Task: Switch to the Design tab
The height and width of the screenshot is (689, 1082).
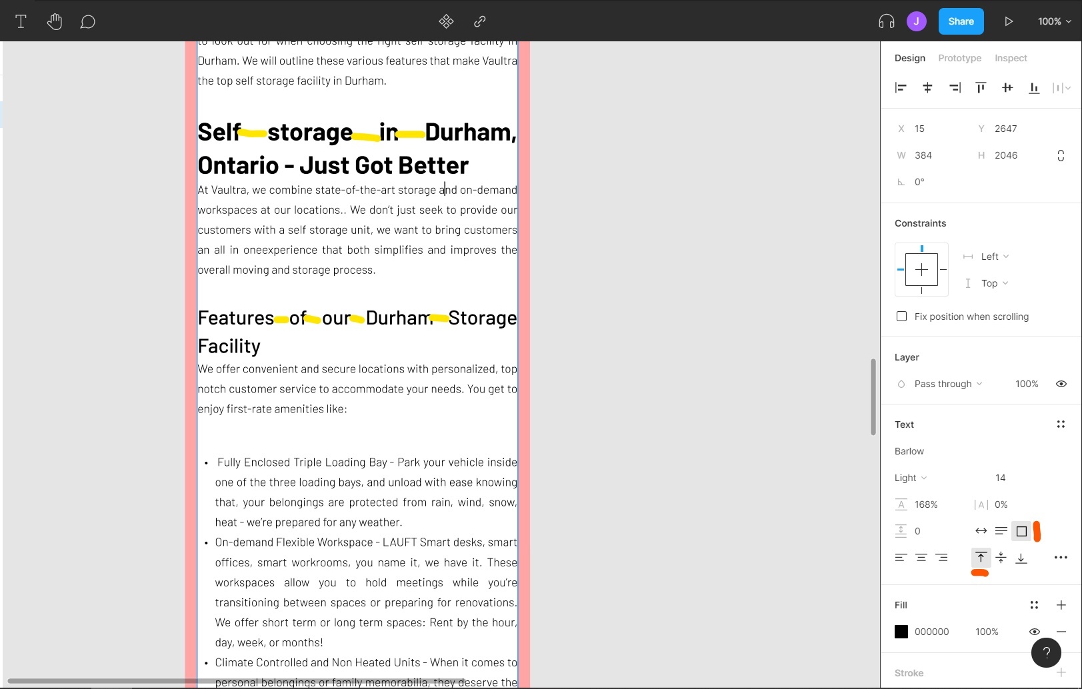Action: point(909,58)
